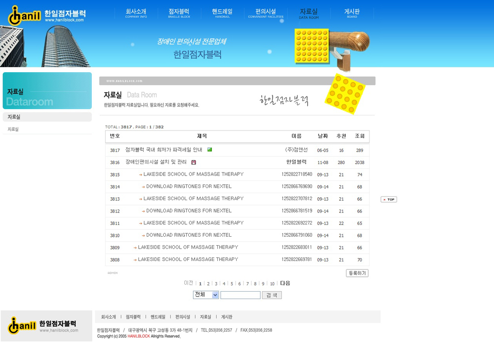The width and height of the screenshot is (494, 343).
Task: Click the 검색 search button
Action: click(x=272, y=295)
